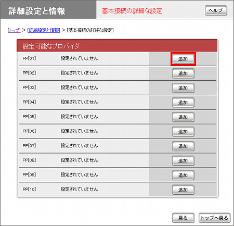Add a provider to PP[01]

click(183, 59)
